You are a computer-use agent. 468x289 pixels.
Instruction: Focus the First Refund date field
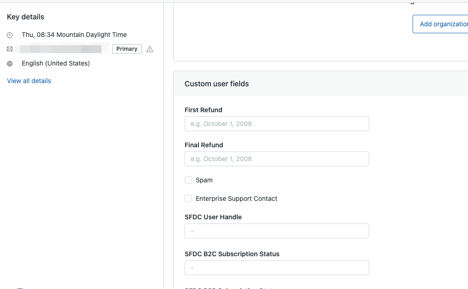point(276,124)
